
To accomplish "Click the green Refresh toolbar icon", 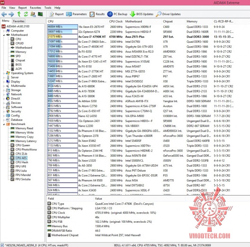I will tap(26, 14).
